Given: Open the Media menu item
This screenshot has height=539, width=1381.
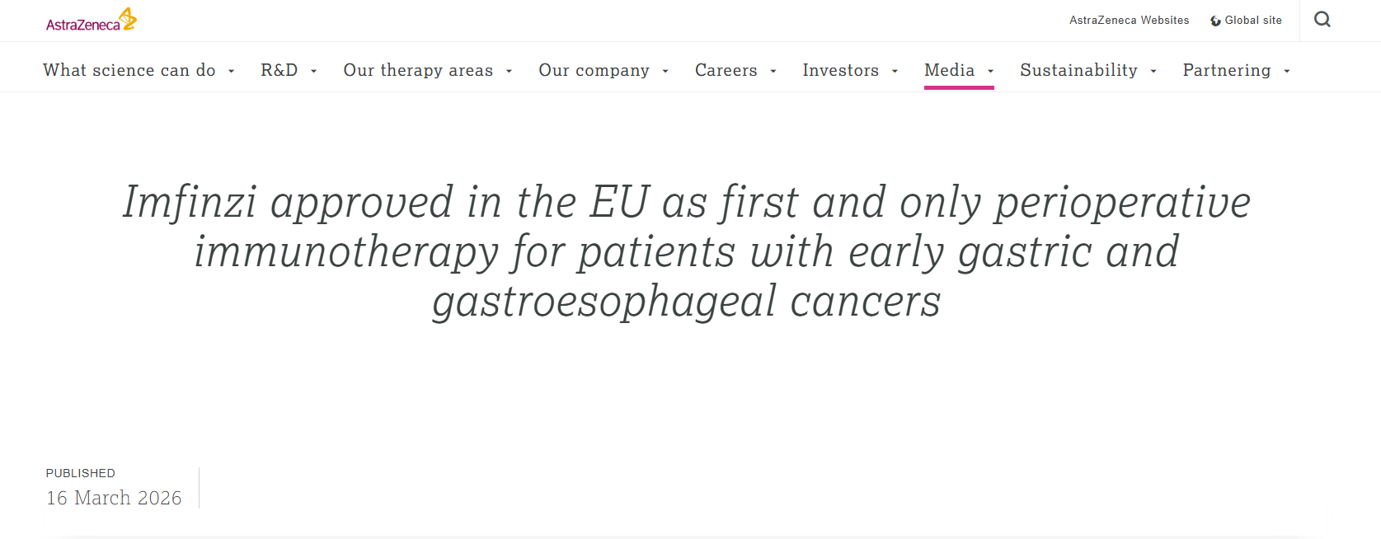Looking at the screenshot, I should [x=949, y=70].
